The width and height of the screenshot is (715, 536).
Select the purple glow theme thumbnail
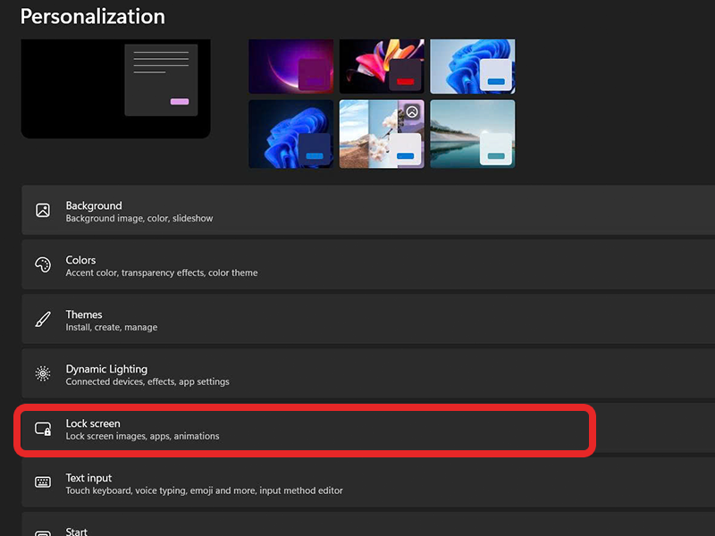click(290, 66)
